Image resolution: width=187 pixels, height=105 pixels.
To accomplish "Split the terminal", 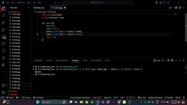I will (x=168, y=60).
